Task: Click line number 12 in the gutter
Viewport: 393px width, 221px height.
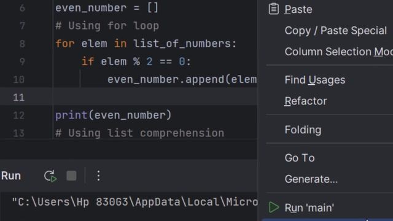Action: (x=18, y=115)
